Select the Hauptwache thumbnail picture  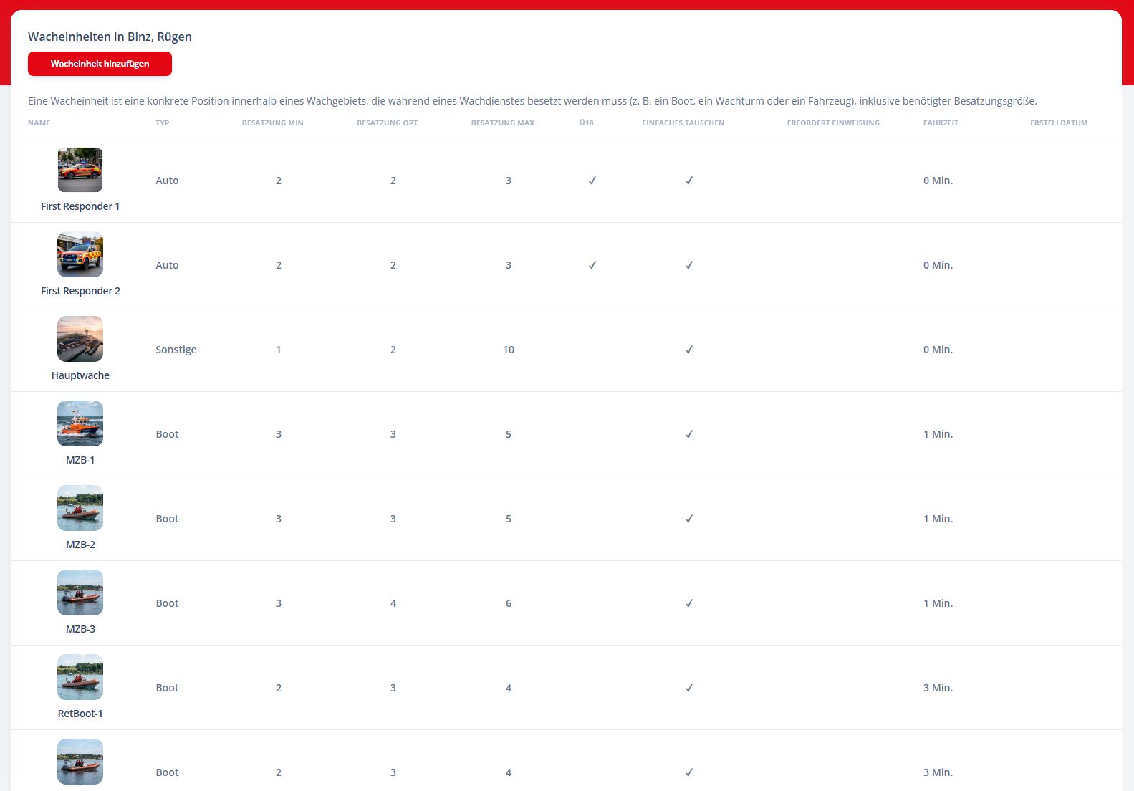pos(80,339)
